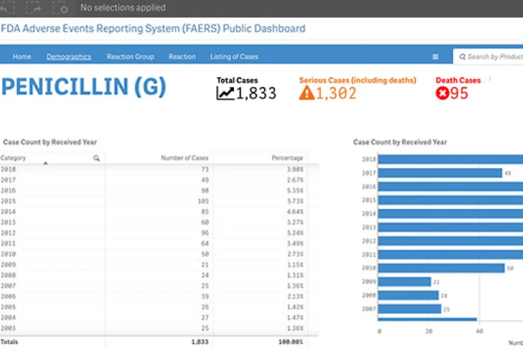Select the 2013 category cell

[x=8, y=222]
